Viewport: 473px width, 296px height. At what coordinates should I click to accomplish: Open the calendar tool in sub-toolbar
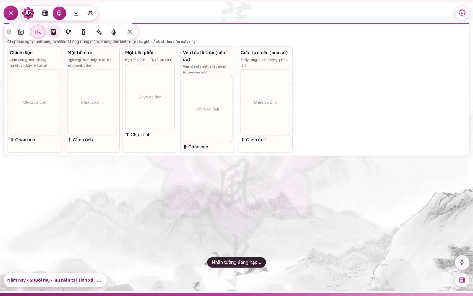(x=21, y=32)
